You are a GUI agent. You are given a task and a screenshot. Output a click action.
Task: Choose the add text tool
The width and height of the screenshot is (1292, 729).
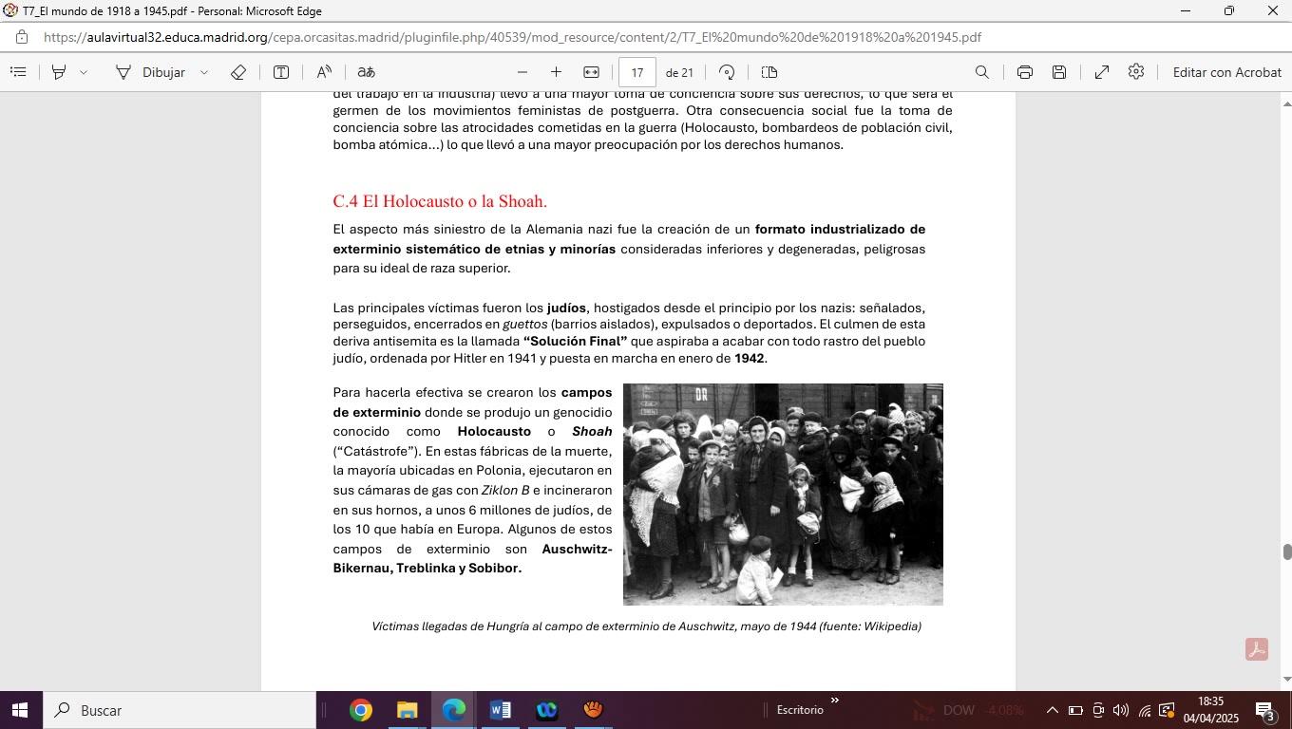[281, 72]
